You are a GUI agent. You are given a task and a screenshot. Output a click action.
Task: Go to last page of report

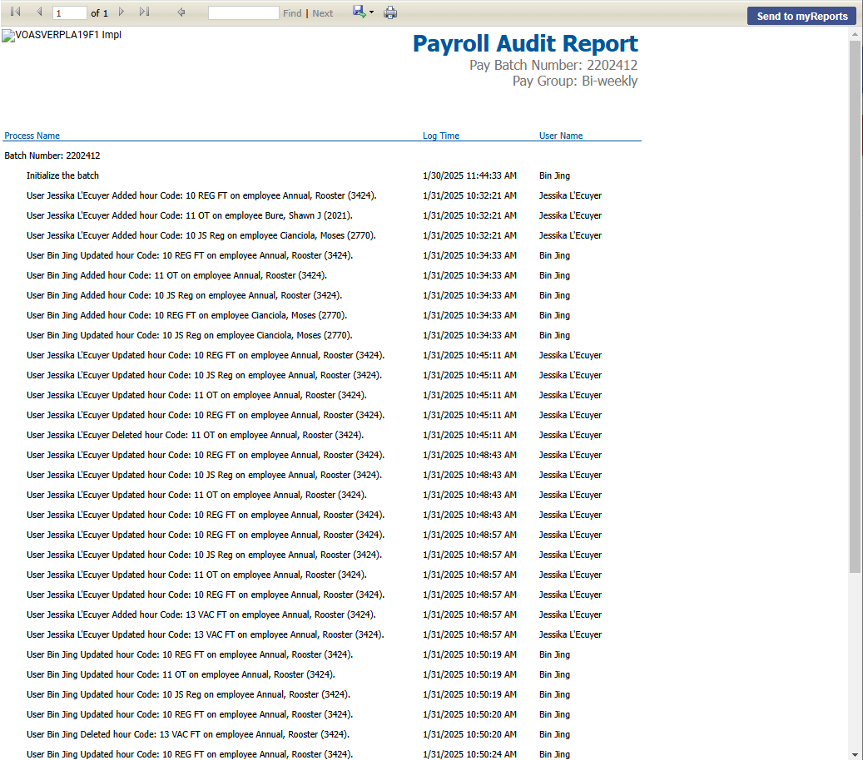click(144, 12)
